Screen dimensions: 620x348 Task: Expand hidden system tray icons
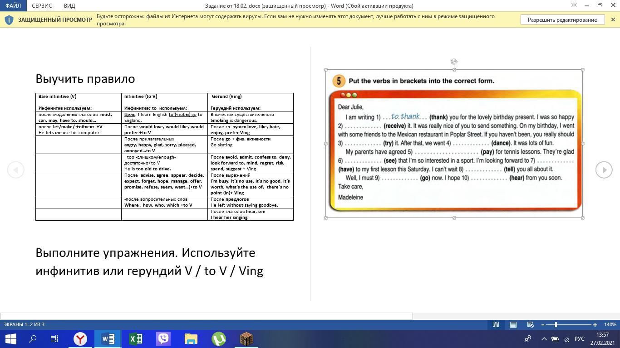544,339
